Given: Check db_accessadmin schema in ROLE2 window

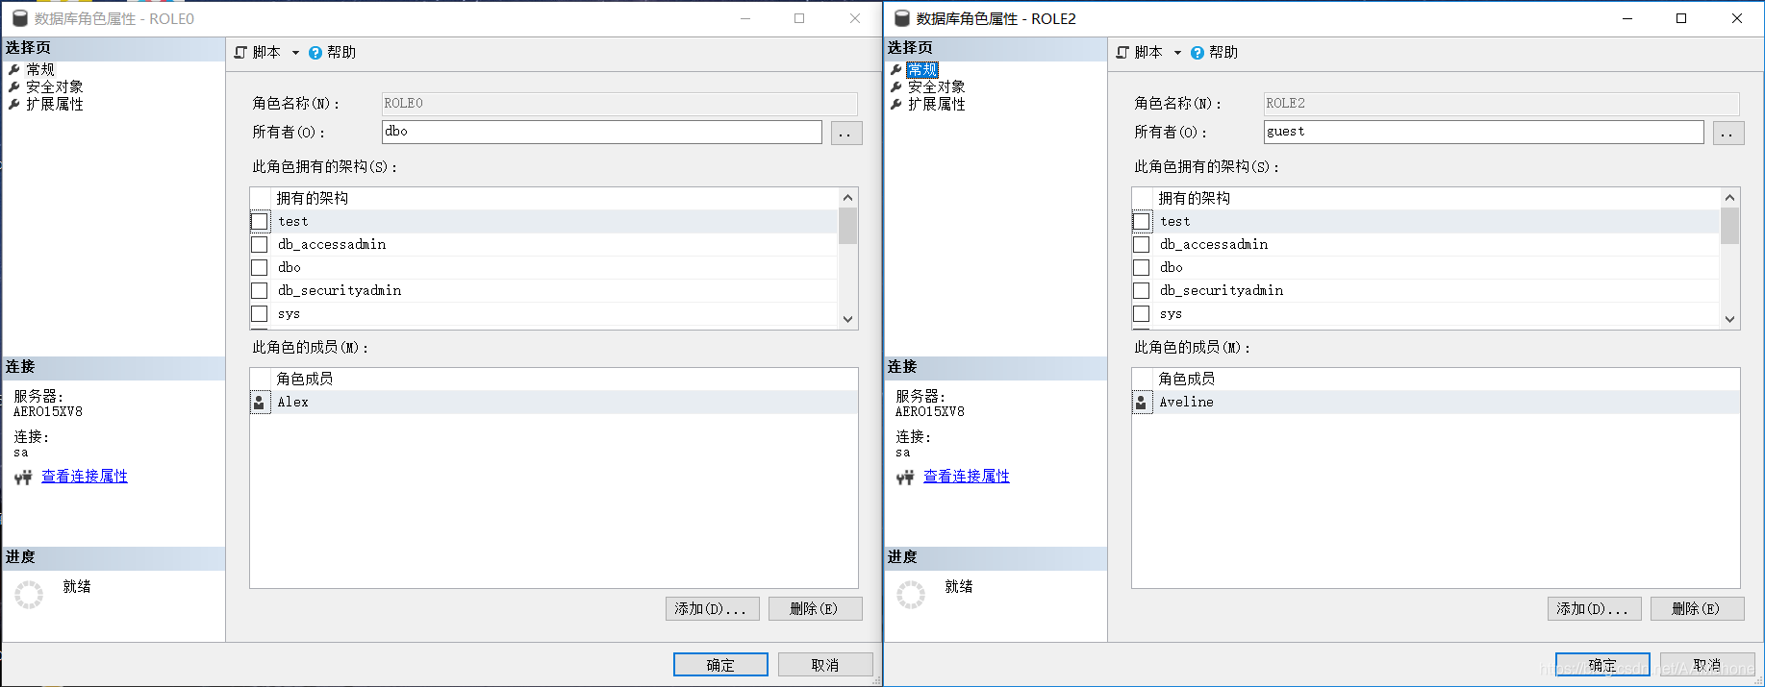Looking at the screenshot, I should tap(1142, 245).
